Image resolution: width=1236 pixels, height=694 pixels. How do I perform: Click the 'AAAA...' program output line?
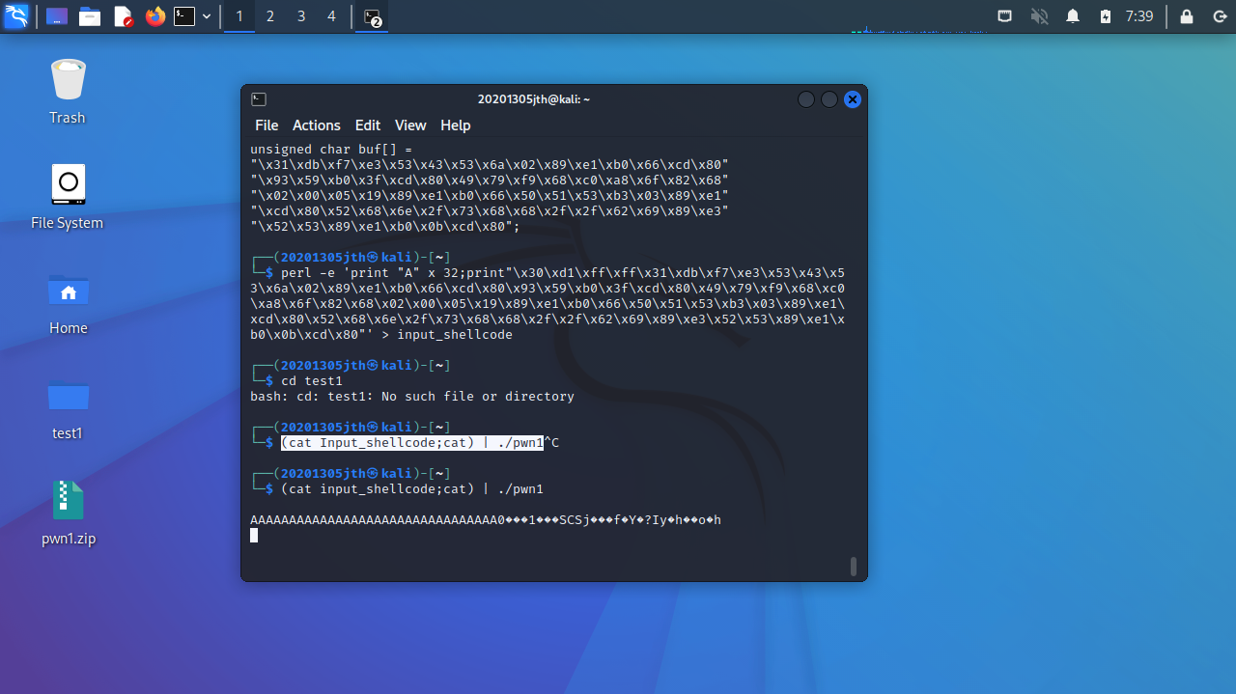click(x=486, y=520)
